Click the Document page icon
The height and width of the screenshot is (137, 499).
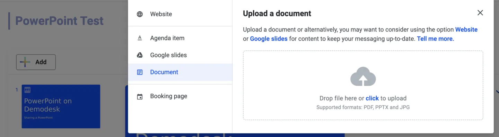[140, 72]
